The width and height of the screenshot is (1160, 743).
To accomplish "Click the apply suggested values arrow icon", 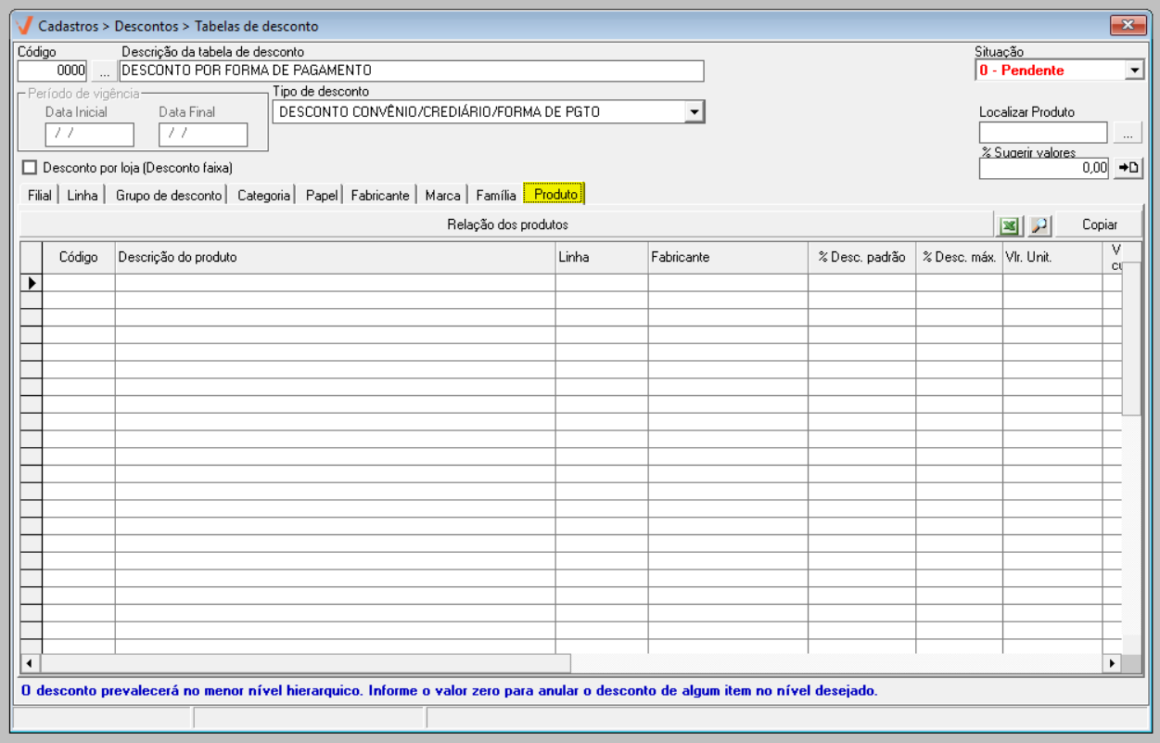I will tap(1128, 168).
